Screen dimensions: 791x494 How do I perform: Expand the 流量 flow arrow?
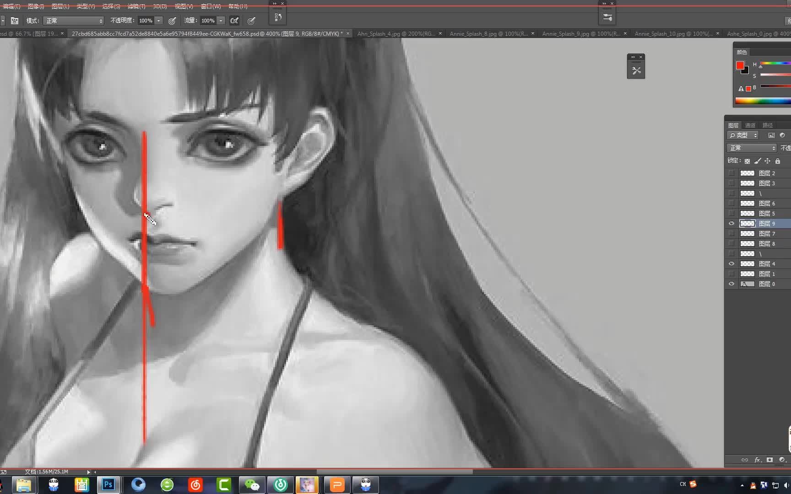tap(221, 21)
